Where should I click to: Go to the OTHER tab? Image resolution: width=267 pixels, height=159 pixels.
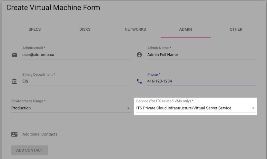pyautogui.click(x=236, y=29)
